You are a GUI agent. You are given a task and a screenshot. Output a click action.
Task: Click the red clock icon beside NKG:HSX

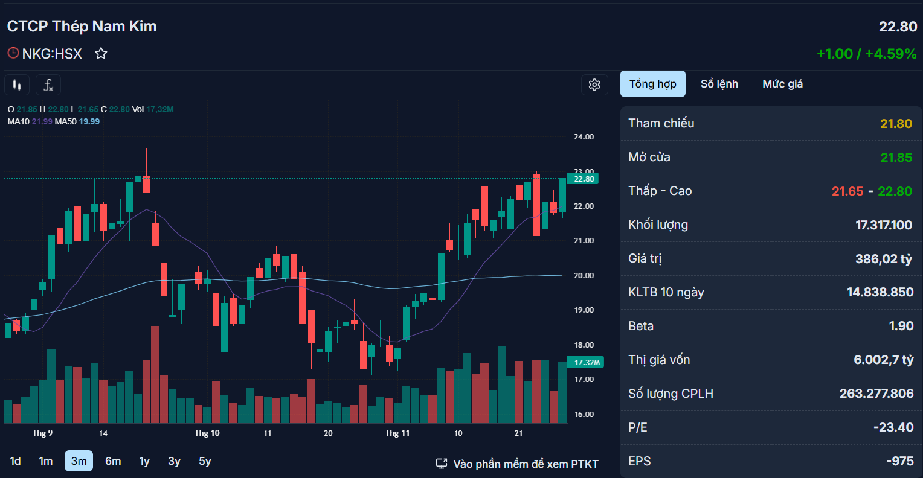pos(13,53)
